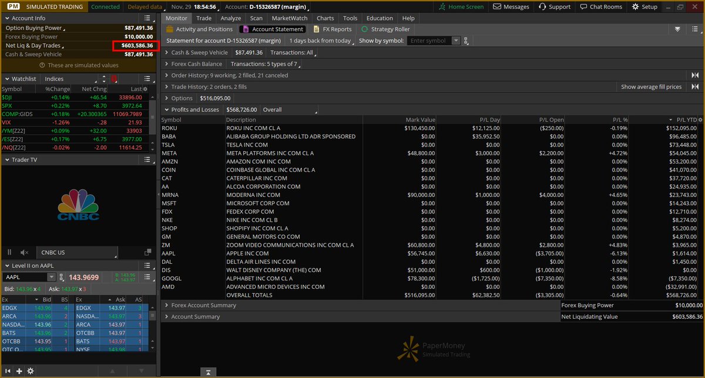705x378 pixels.
Task: Click the red color-link icon in Watchlist header
Action: point(114,79)
